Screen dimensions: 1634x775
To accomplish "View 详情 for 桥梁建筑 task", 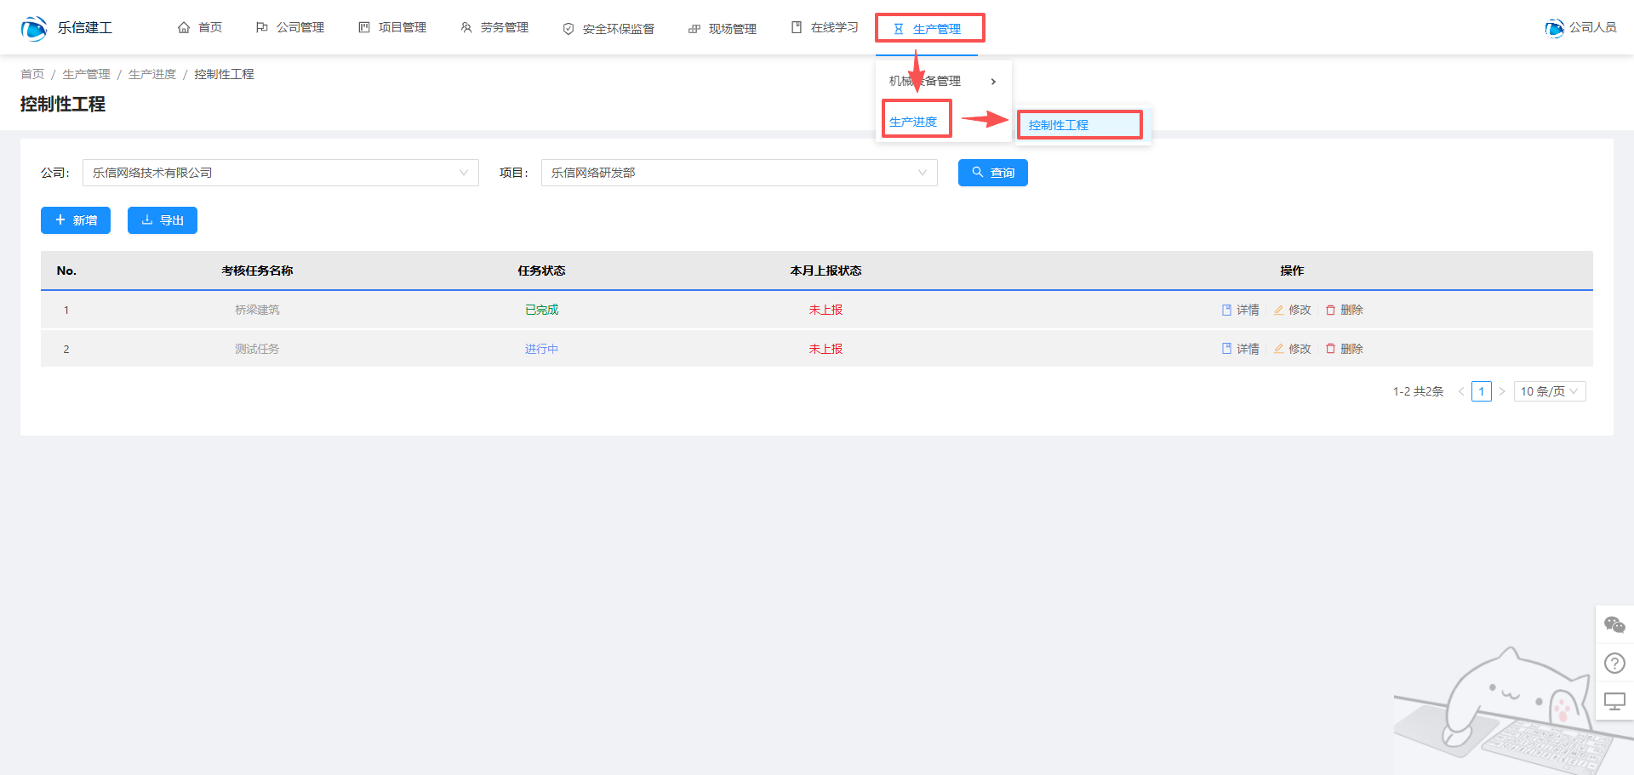I will pyautogui.click(x=1240, y=310).
